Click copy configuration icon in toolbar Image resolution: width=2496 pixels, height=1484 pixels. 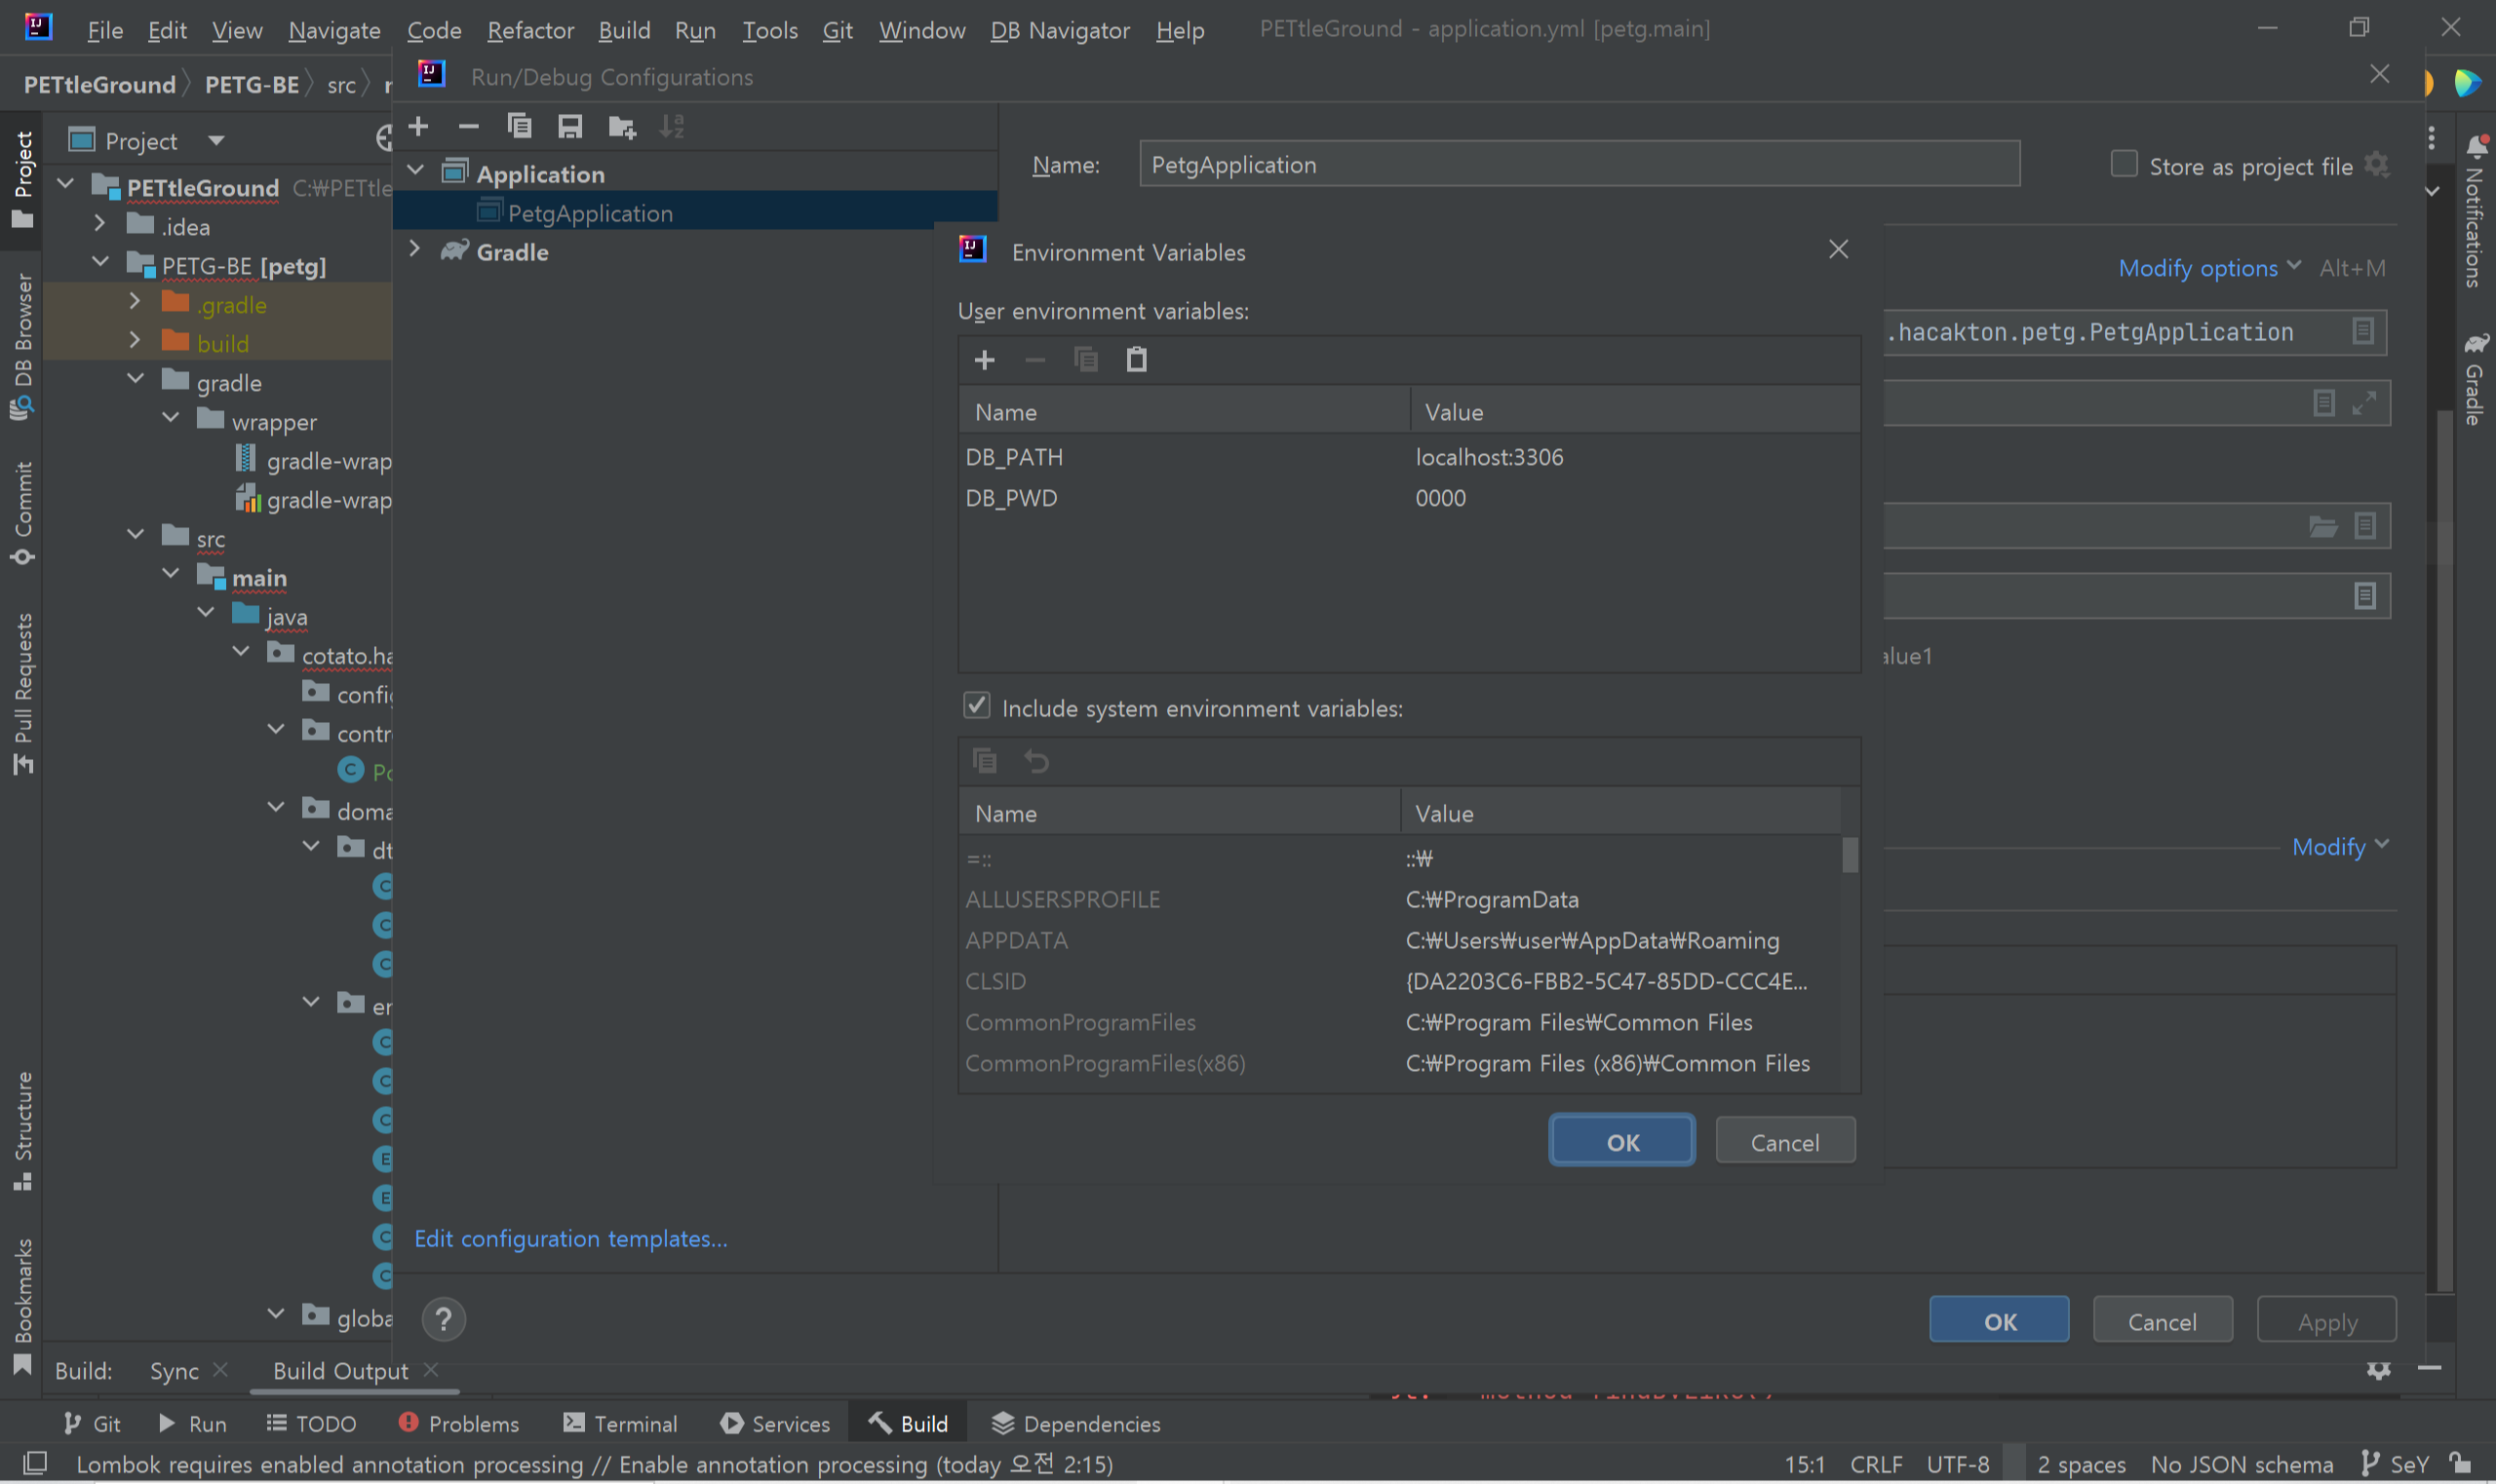(520, 126)
